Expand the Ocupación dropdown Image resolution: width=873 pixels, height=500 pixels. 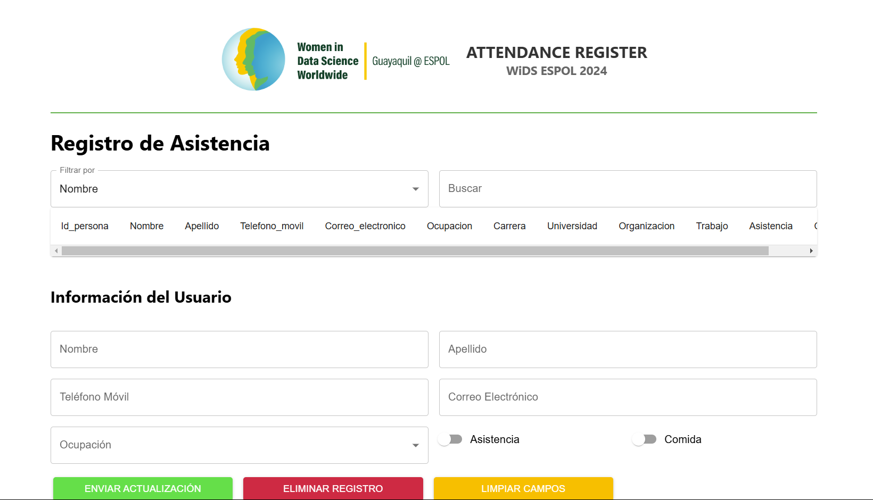click(240, 445)
